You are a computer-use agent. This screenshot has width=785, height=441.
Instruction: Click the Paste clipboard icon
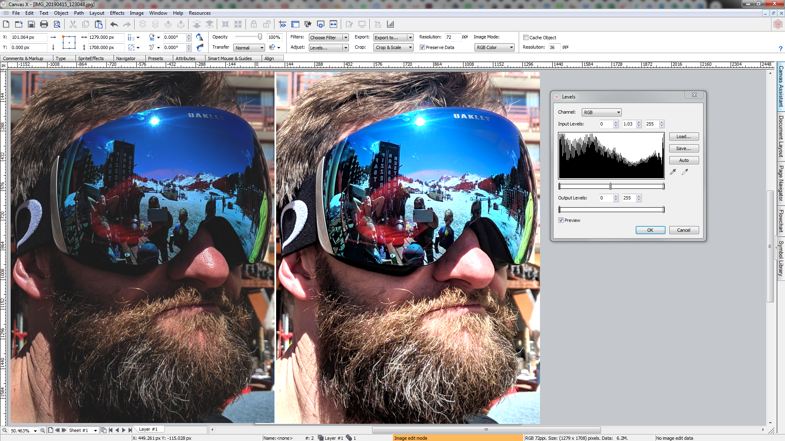click(99, 25)
